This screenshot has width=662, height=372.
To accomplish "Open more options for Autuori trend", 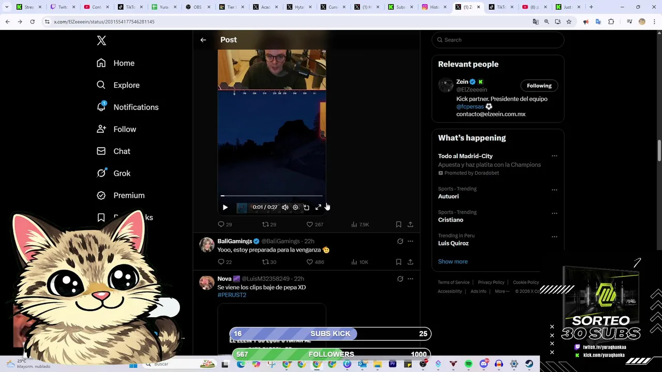I will (554, 190).
